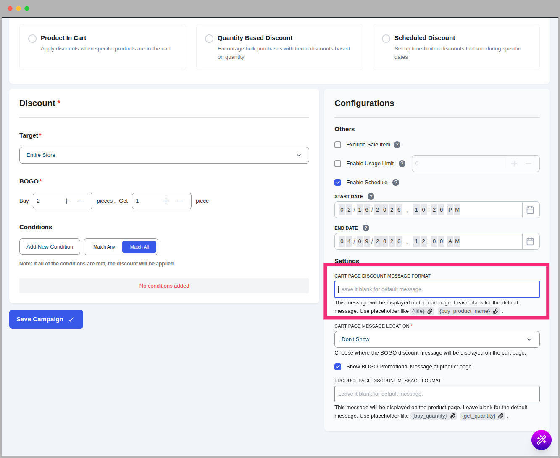Image resolution: width=560 pixels, height=458 pixels.
Task: Click the {buy_quantity} paperclip icon
Action: (452, 416)
